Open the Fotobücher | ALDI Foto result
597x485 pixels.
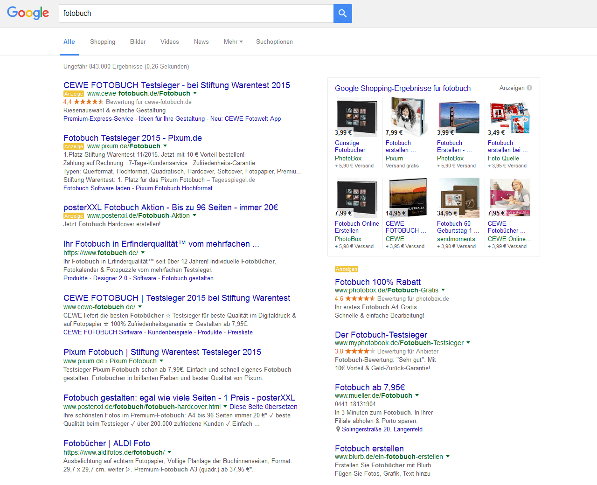coord(106,443)
